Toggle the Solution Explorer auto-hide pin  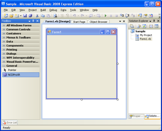[154, 21]
